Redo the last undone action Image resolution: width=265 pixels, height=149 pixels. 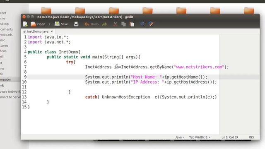(x=104, y=24)
